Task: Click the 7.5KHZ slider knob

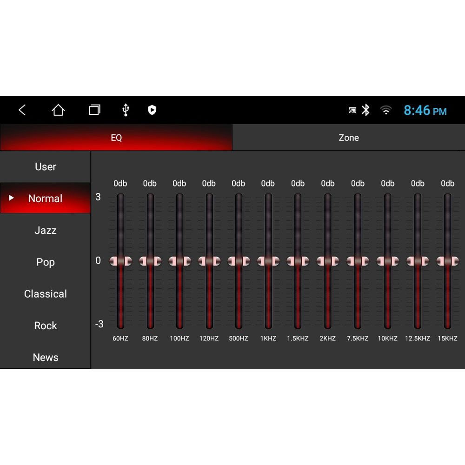Action: click(358, 261)
